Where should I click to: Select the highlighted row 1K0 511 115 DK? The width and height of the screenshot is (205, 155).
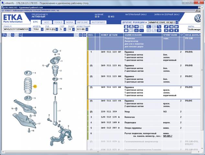(144, 92)
